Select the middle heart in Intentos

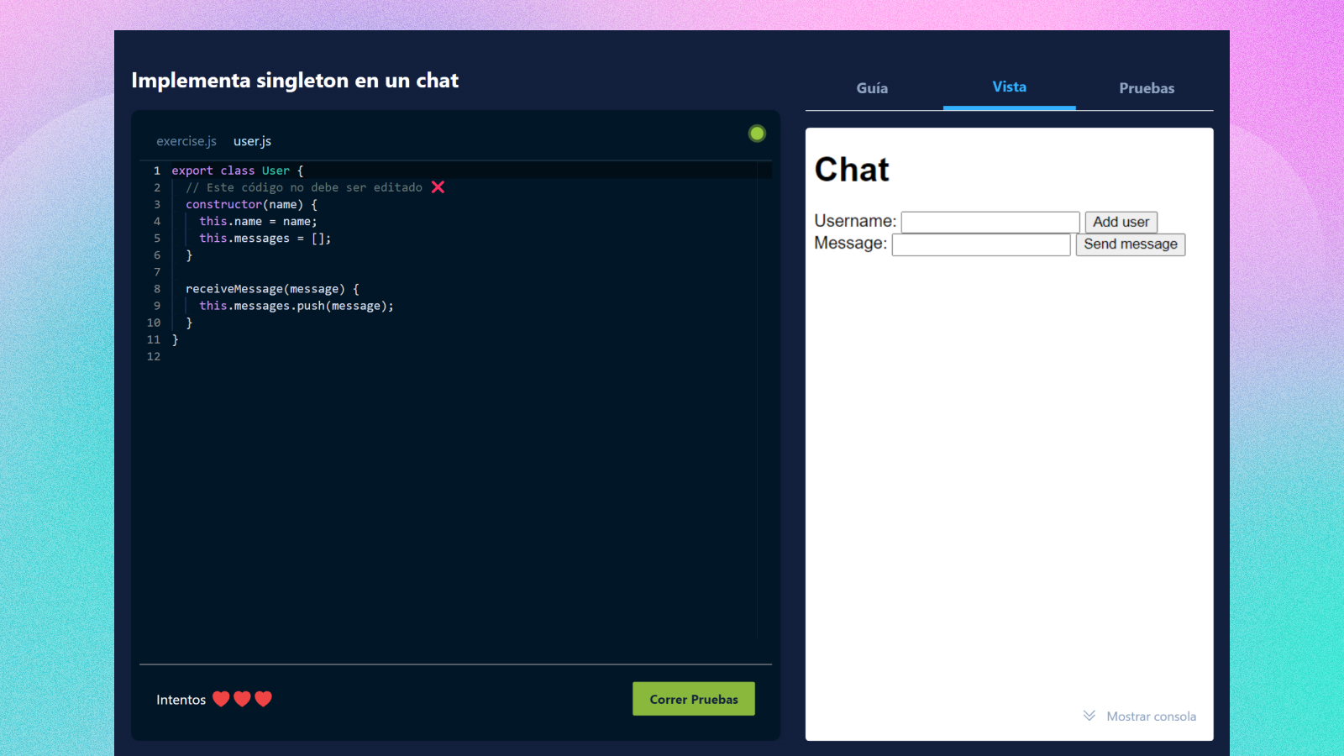point(242,699)
